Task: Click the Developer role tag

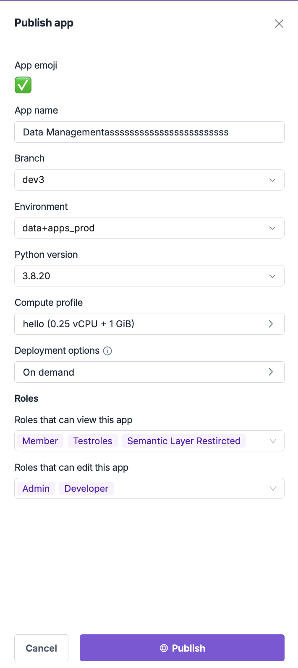Action: [x=86, y=488]
